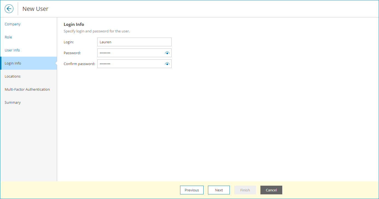
Task: Click the 'Confirm password:' label
Action: pyautogui.click(x=79, y=64)
